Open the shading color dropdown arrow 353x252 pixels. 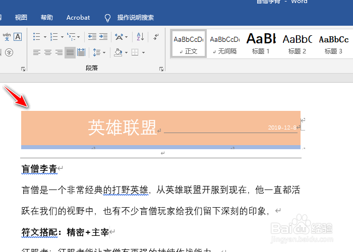tap(126, 53)
